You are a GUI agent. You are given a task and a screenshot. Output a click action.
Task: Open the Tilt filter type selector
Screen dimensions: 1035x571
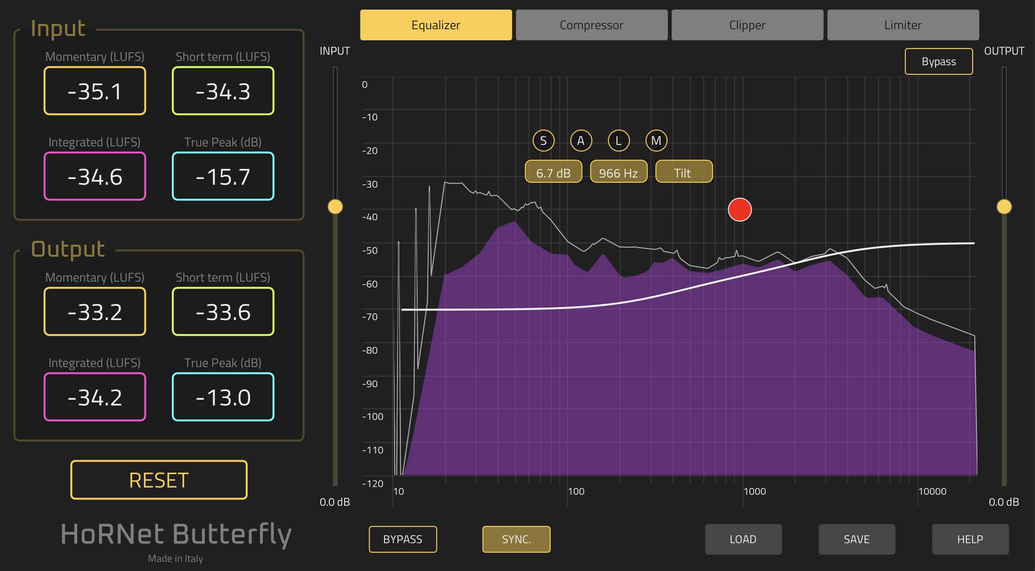(x=684, y=172)
